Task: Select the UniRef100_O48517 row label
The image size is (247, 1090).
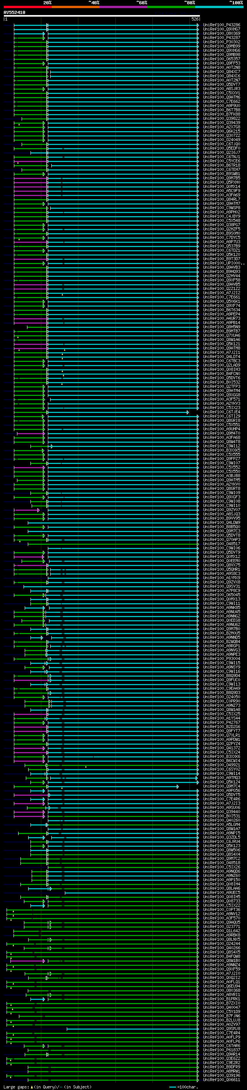Action: [x=222, y=544]
